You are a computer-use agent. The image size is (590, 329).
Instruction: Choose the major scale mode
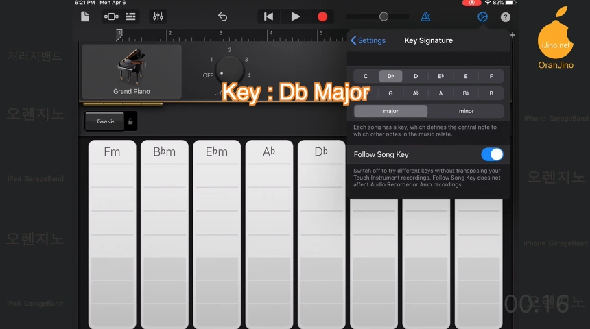(390, 111)
